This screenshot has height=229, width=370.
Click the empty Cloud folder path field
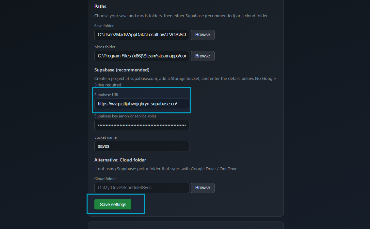pos(141,188)
